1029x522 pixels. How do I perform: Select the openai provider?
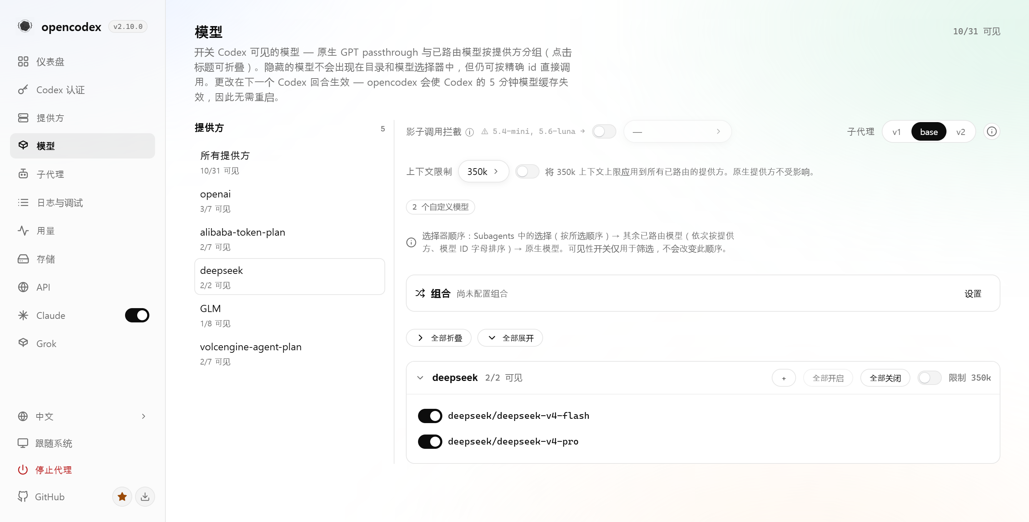click(290, 200)
